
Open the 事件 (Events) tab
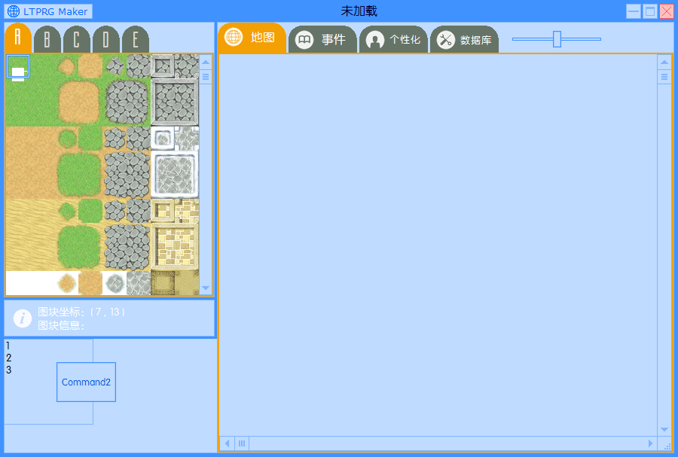click(x=322, y=40)
